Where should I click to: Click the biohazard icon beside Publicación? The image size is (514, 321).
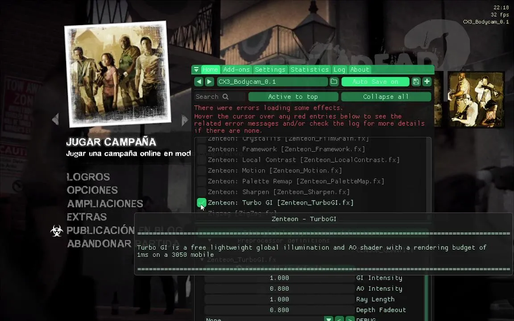pyautogui.click(x=57, y=230)
